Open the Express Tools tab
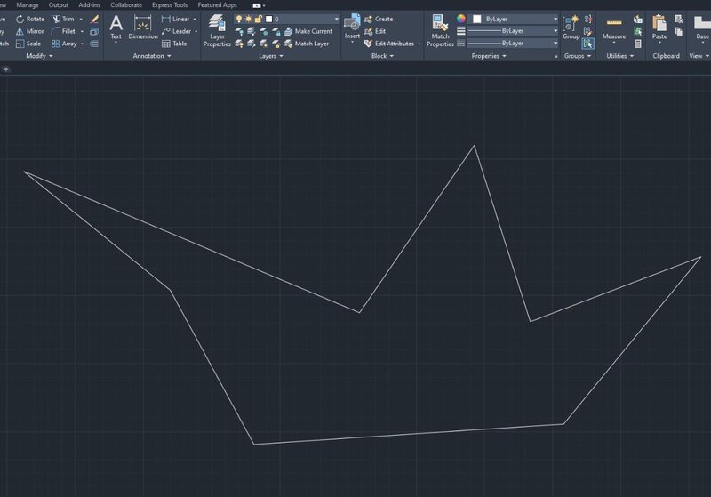 [170, 5]
